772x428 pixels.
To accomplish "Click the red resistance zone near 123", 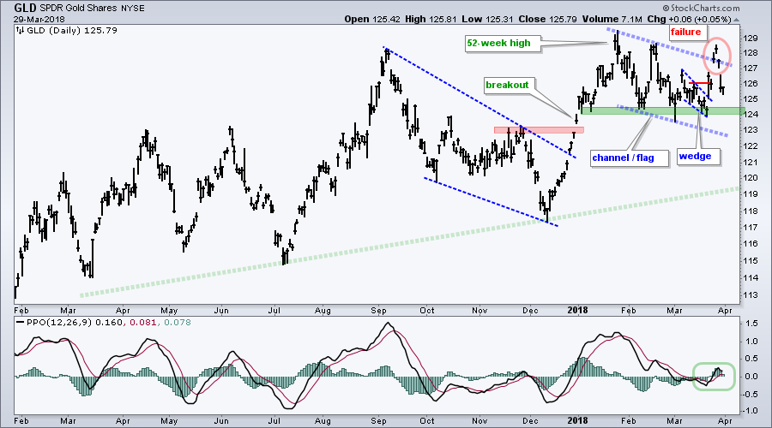I will coord(539,130).
